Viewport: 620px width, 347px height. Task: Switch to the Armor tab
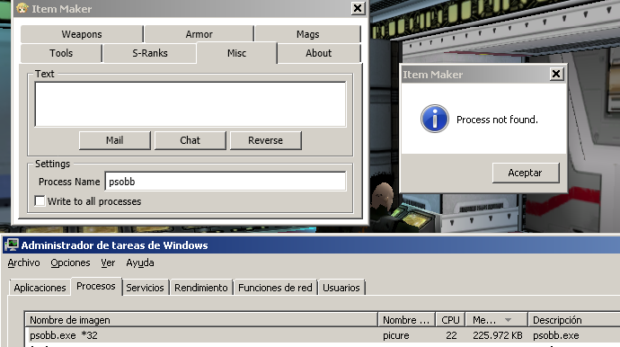click(199, 34)
